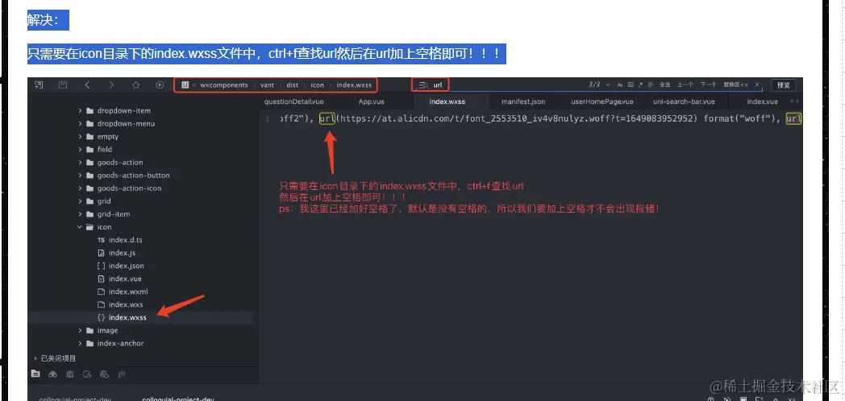Viewport: 845px width, 401px height.
Task: Click the lines filter icon in search bar
Action: click(x=651, y=85)
